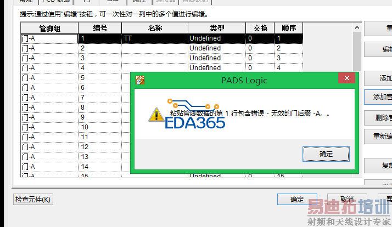Select the 交换 cell with 0 in row 2

(x=260, y=48)
